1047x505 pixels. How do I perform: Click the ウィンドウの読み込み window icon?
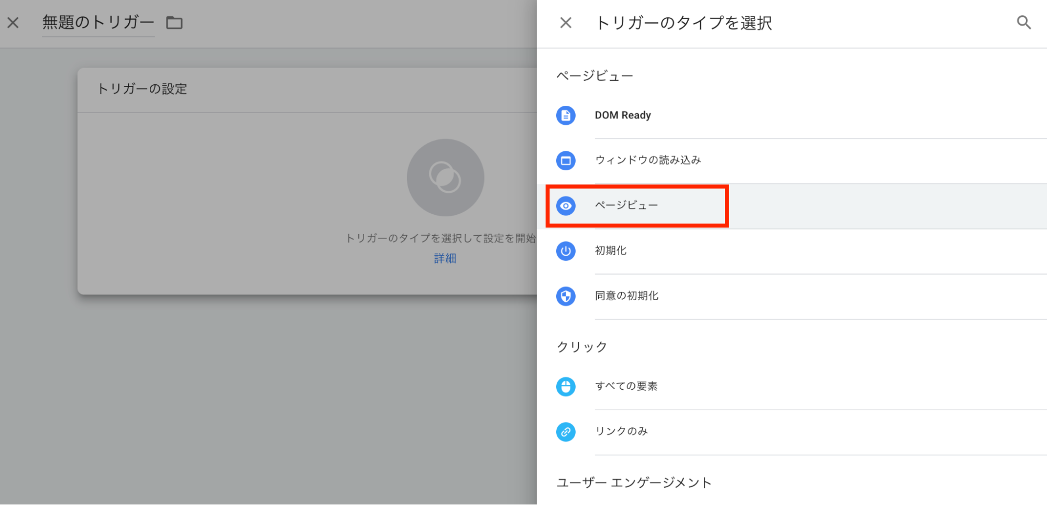(566, 160)
